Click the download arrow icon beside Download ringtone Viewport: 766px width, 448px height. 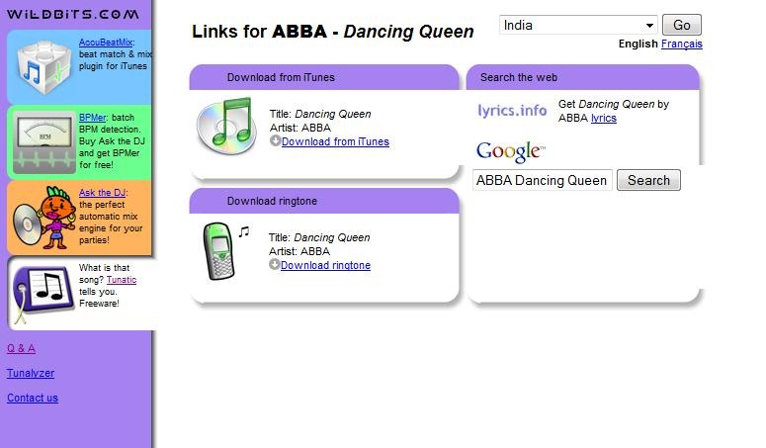click(x=274, y=264)
